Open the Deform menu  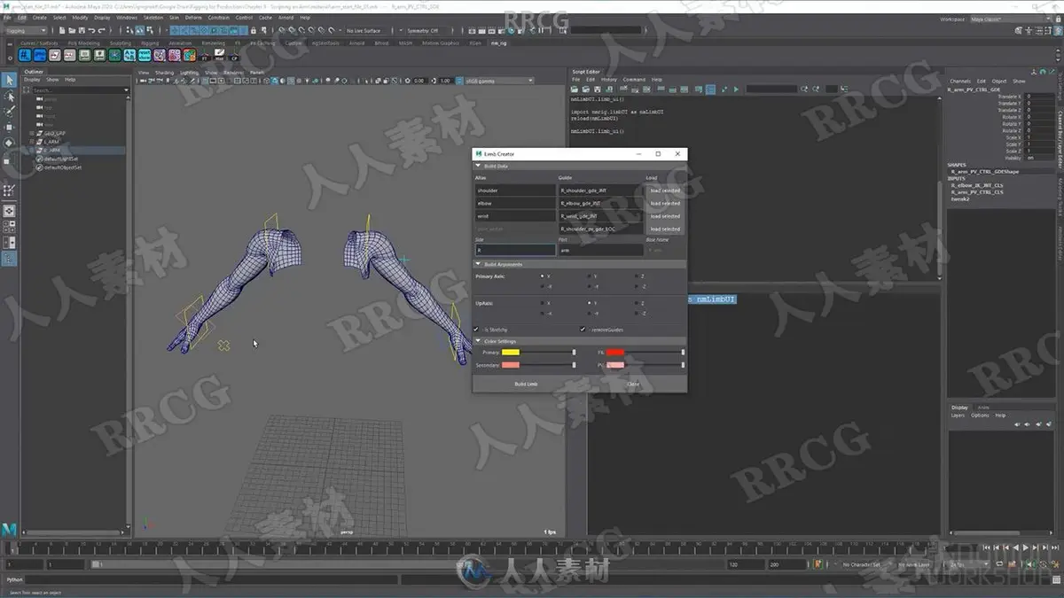pos(193,17)
